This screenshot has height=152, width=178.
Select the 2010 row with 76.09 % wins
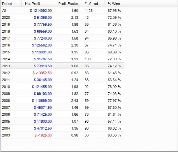point(62,87)
